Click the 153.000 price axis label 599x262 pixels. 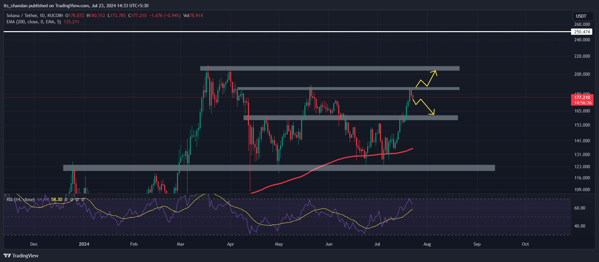pos(582,125)
